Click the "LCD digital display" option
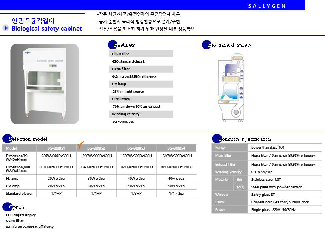Screen dimensions: 325x235 pyautogui.click(x=20, y=215)
